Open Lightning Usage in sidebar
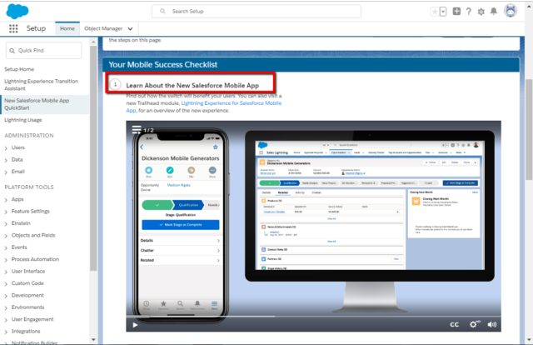The width and height of the screenshot is (533, 345). coord(23,119)
